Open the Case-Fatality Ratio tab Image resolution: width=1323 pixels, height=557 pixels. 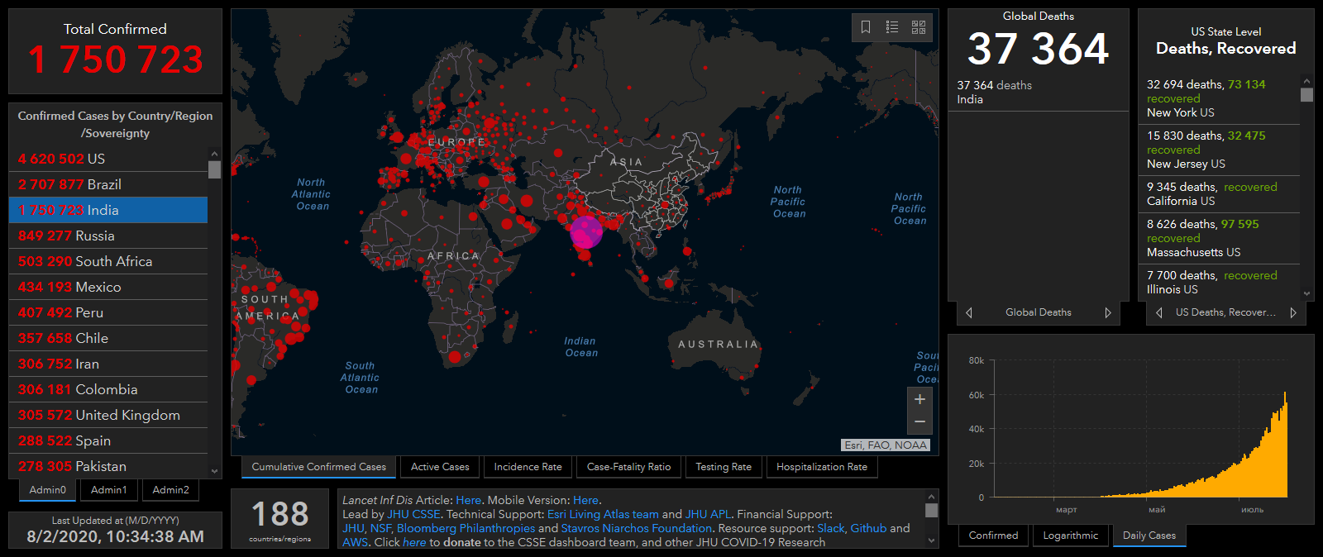click(628, 467)
